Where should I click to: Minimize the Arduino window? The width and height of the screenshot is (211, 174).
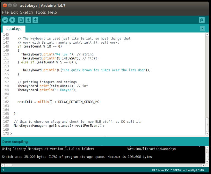coord(9,5)
